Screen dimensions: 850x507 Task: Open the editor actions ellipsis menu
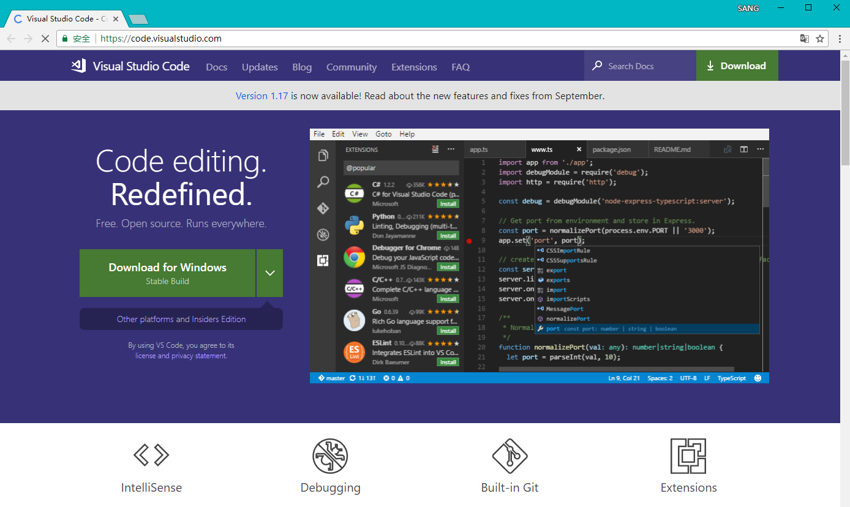coord(760,149)
